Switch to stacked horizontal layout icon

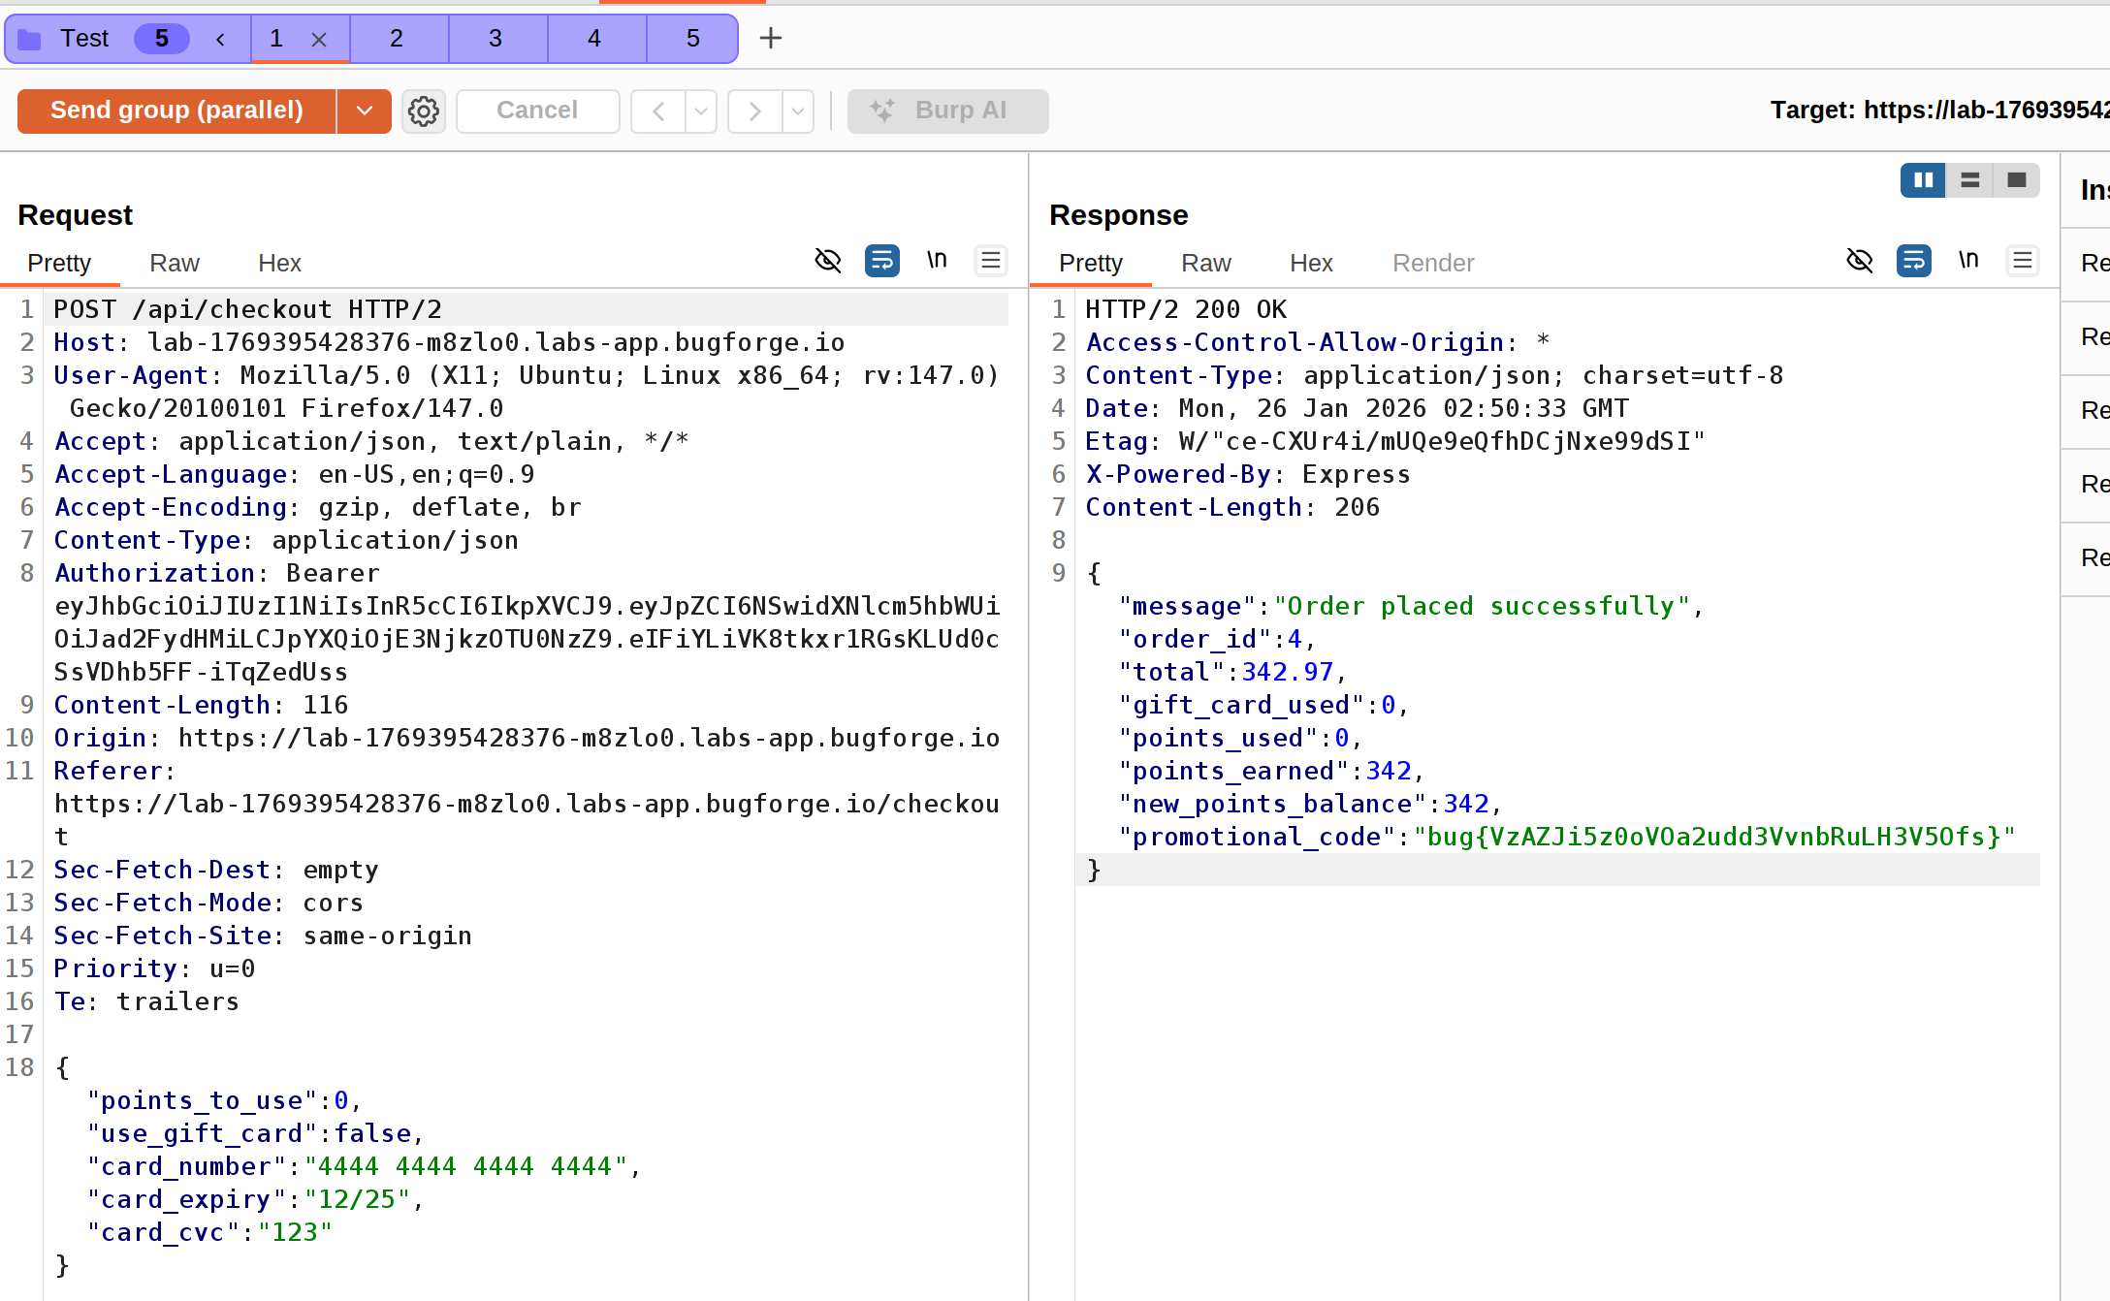[1969, 180]
